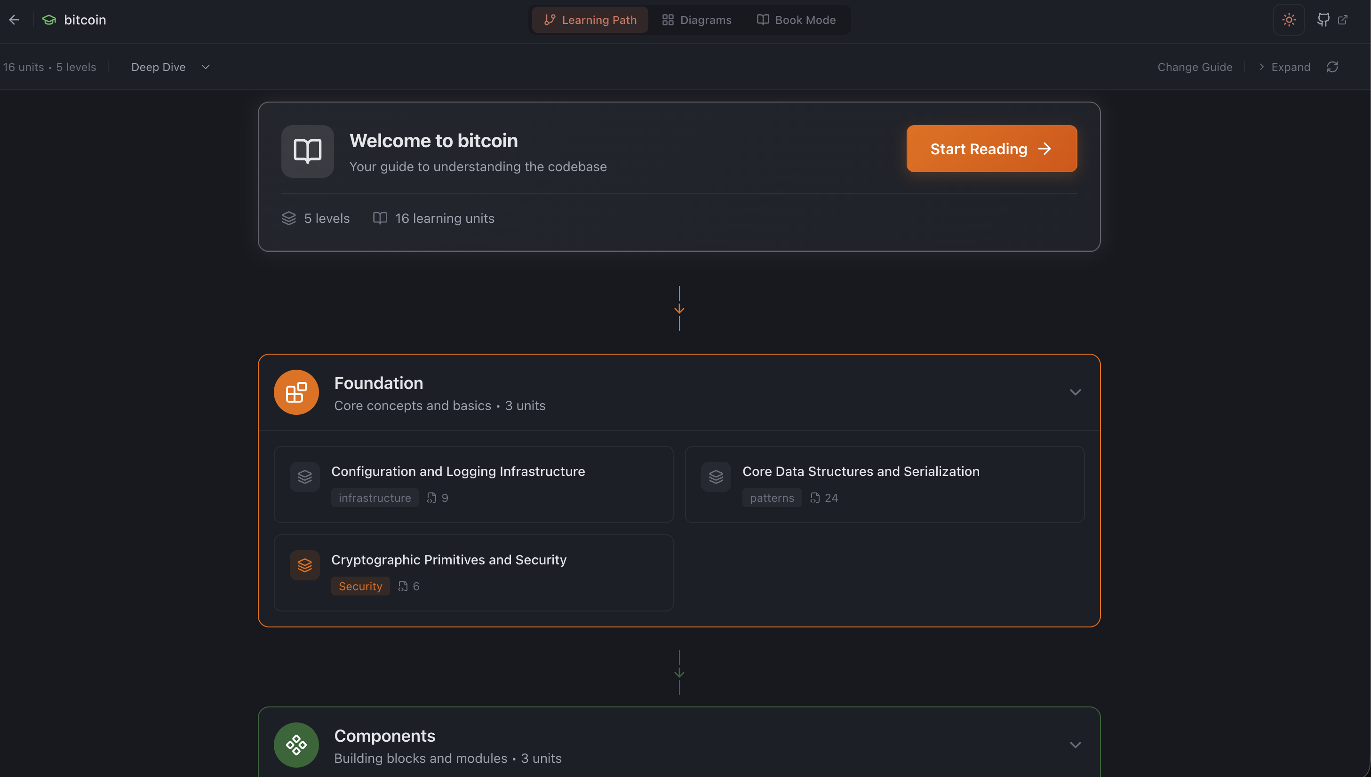Open Core Data Structures and Serialization unit
The width and height of the screenshot is (1371, 777).
[x=885, y=484]
